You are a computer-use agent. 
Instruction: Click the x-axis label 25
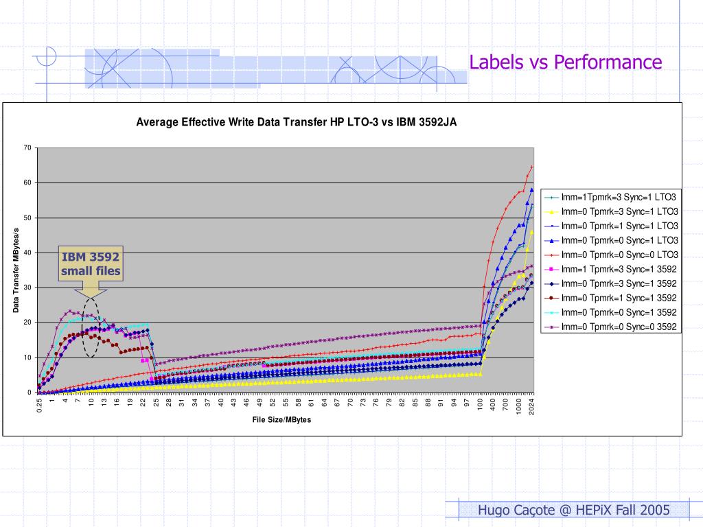pyautogui.click(x=156, y=402)
